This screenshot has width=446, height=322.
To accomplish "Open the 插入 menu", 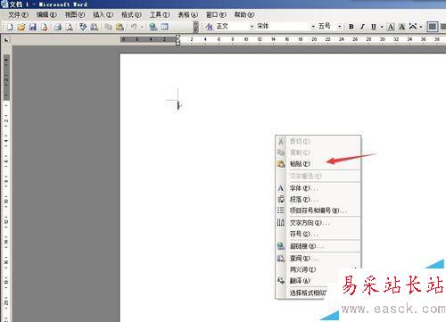I will click(103, 14).
